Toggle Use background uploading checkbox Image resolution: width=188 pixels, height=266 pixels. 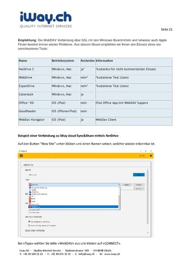pos(29,222)
